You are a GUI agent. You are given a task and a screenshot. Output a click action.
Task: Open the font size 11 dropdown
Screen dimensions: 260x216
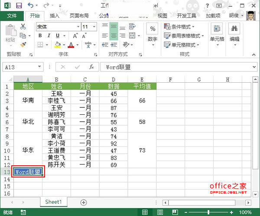(94, 27)
